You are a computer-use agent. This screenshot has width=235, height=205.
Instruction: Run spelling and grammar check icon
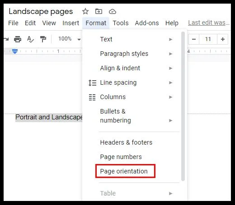coord(30,39)
